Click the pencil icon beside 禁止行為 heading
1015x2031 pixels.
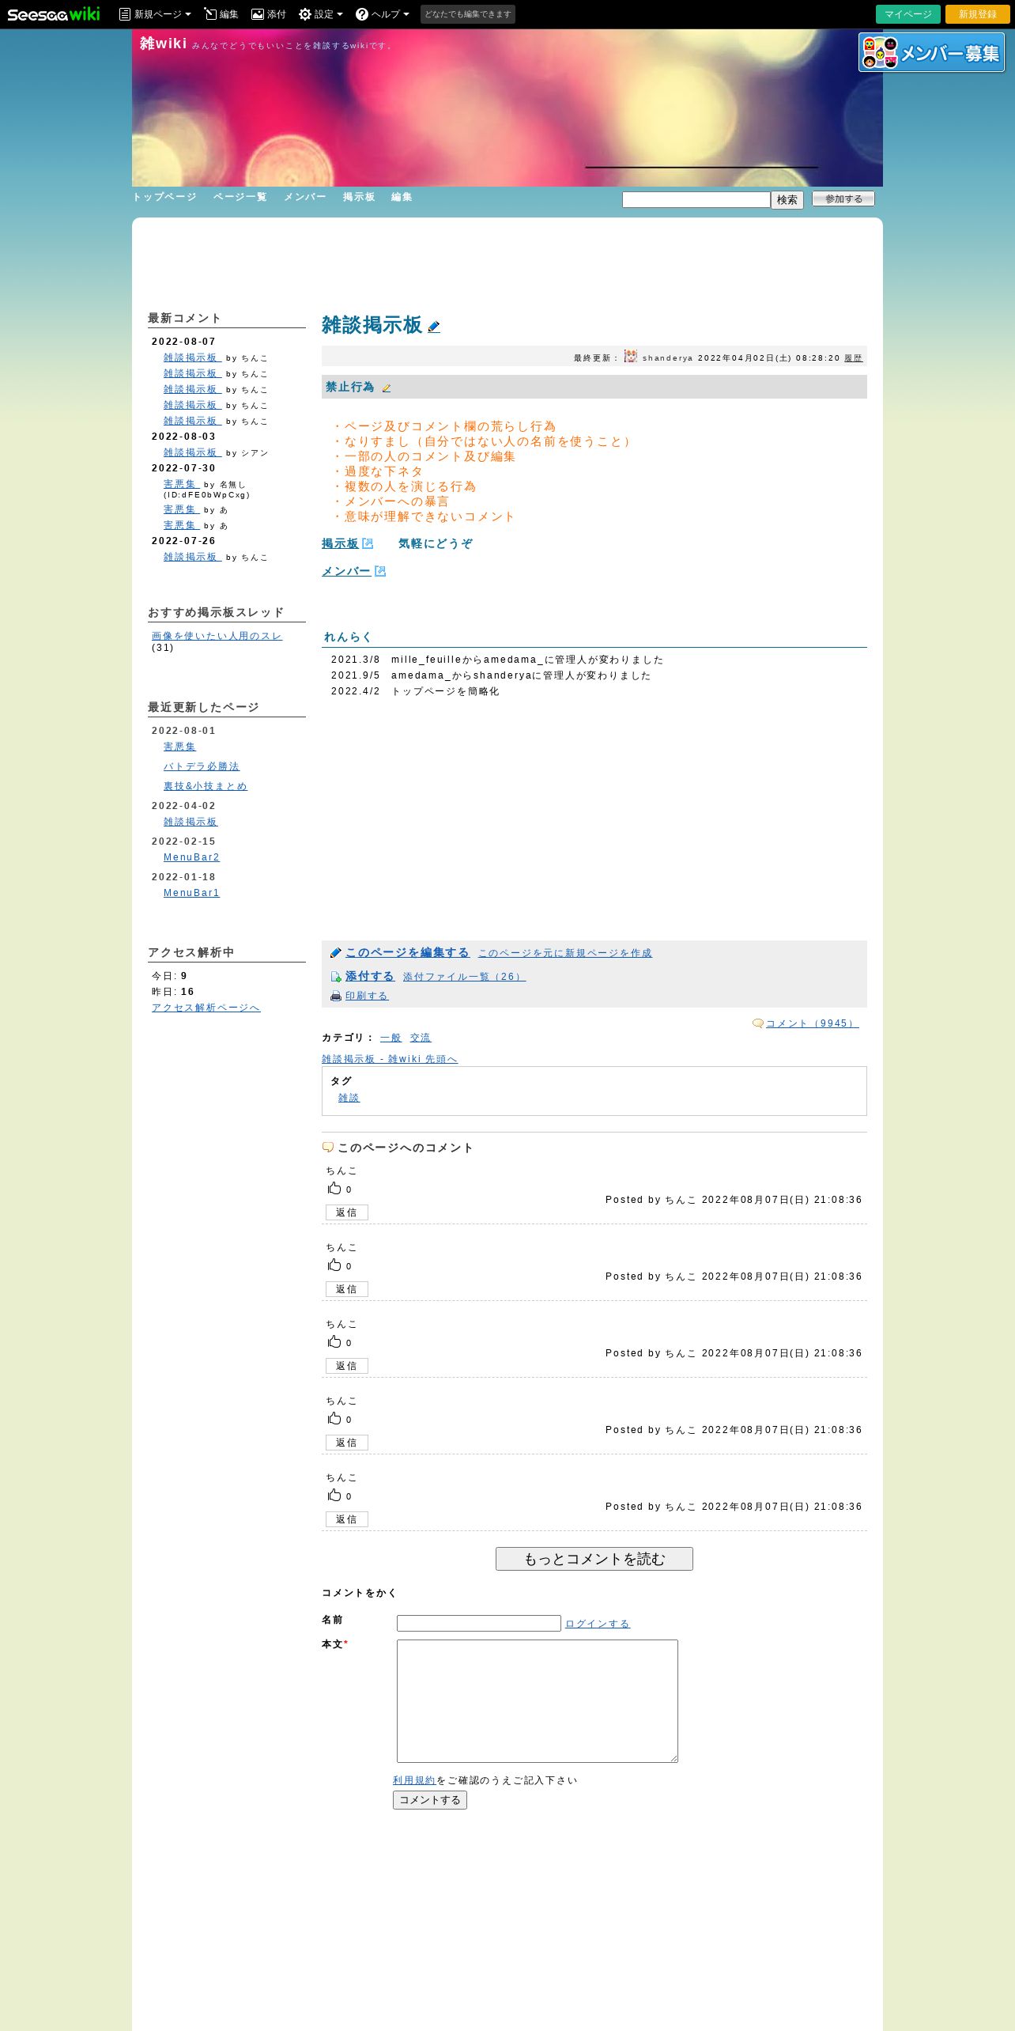[x=387, y=388]
